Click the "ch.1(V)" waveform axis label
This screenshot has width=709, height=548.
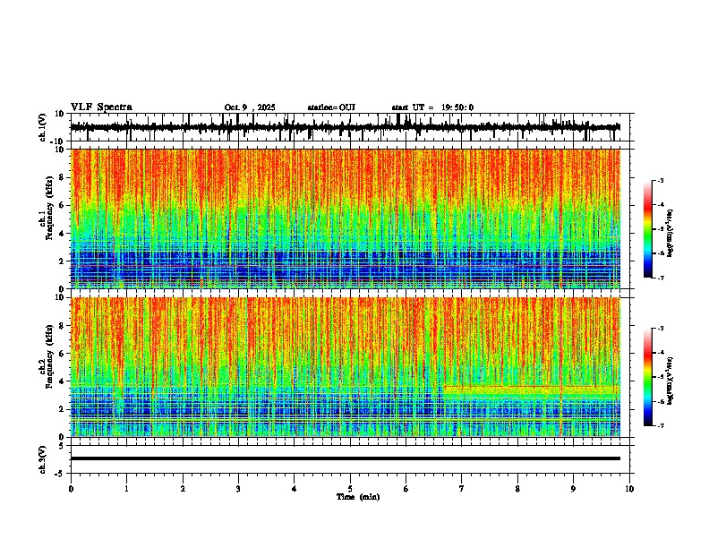pyautogui.click(x=43, y=127)
